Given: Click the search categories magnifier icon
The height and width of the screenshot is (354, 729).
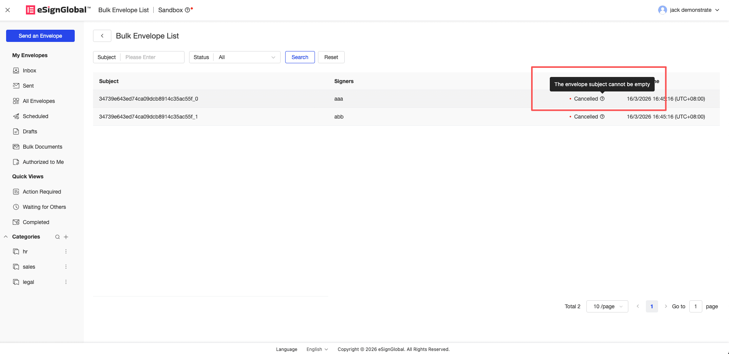Looking at the screenshot, I should tap(58, 237).
